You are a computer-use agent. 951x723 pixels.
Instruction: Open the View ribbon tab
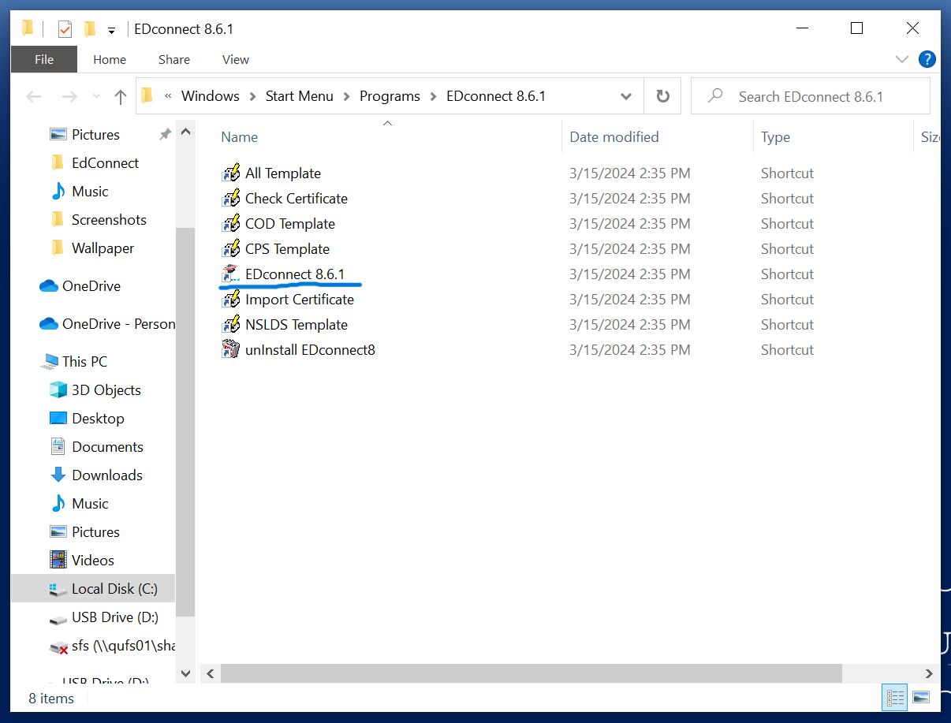[236, 59]
